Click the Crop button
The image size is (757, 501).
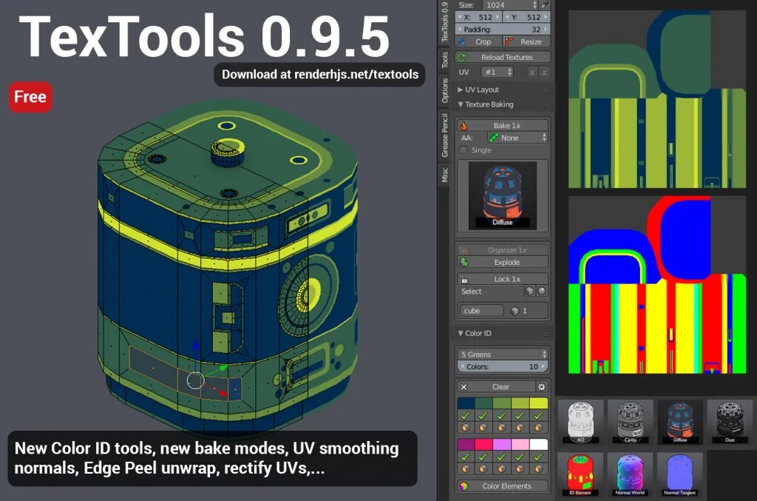(478, 42)
